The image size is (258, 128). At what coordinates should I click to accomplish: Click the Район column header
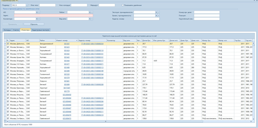coord(47,40)
